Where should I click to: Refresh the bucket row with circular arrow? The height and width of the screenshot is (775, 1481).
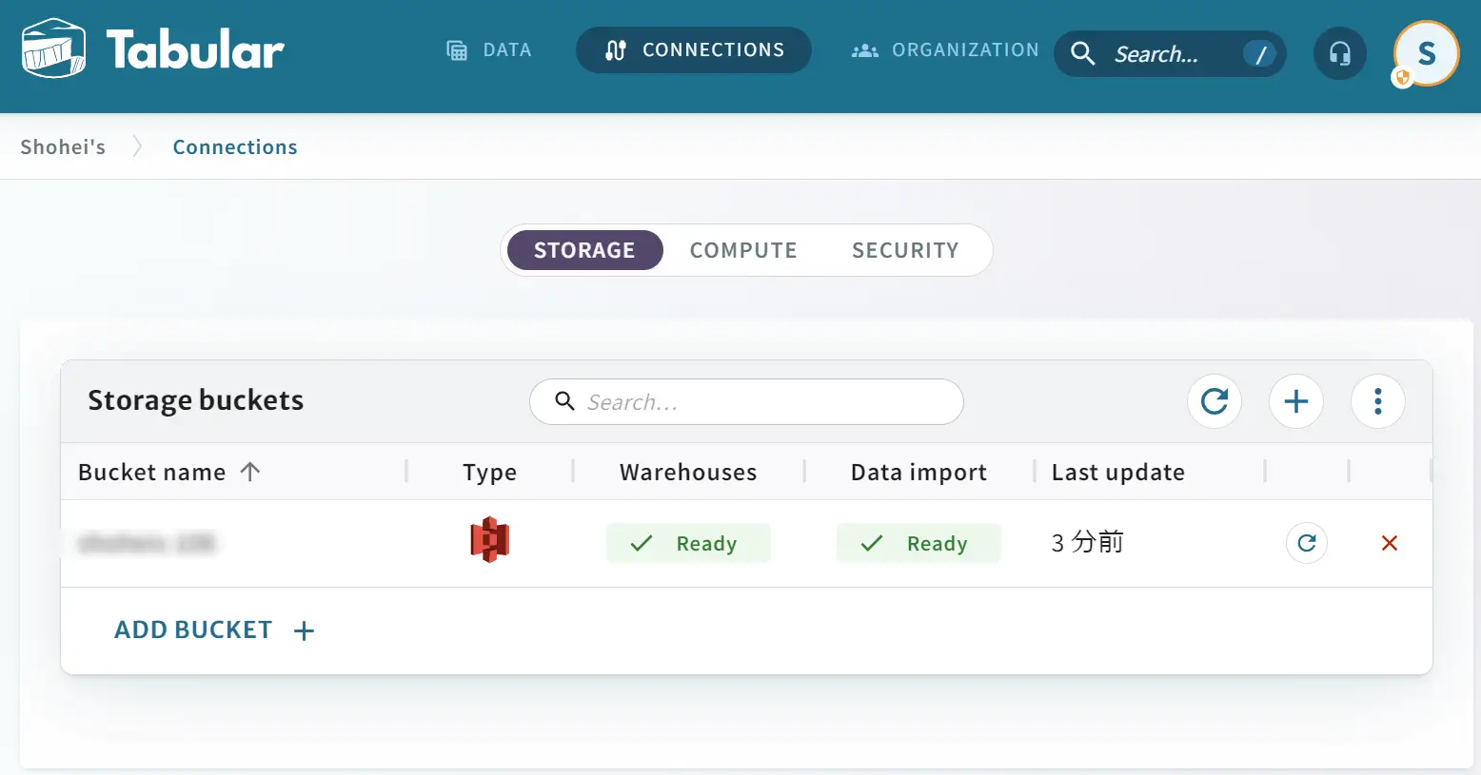1307,543
